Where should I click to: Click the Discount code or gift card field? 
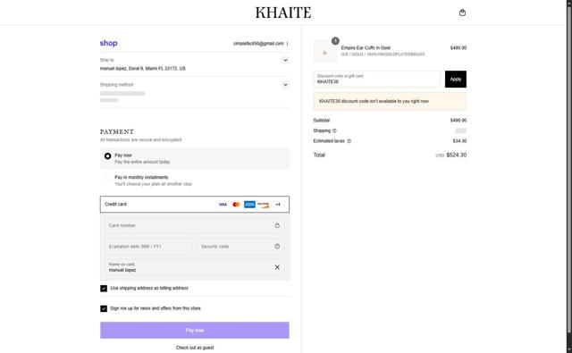coord(376,80)
